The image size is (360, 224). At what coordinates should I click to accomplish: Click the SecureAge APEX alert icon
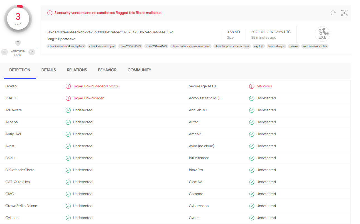tap(252, 86)
